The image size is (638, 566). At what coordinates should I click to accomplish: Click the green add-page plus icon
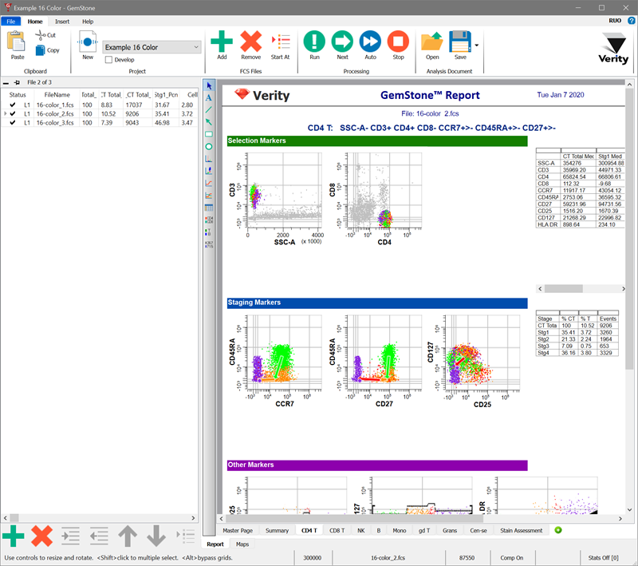coord(557,530)
